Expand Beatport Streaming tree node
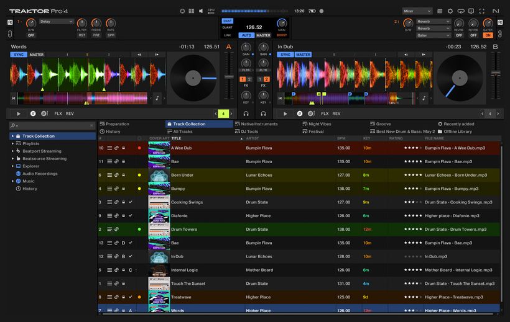Image resolution: width=510 pixels, height=322 pixels. coord(12,151)
